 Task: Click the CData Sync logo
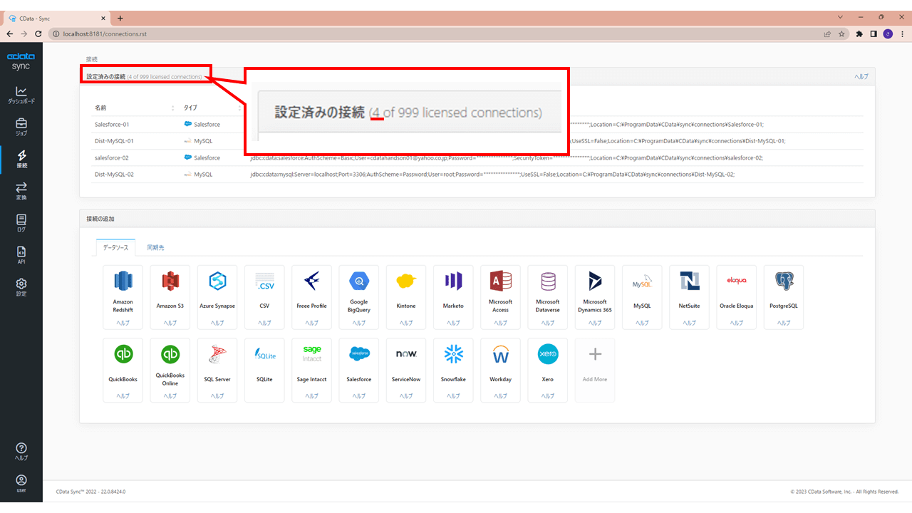[21, 61]
